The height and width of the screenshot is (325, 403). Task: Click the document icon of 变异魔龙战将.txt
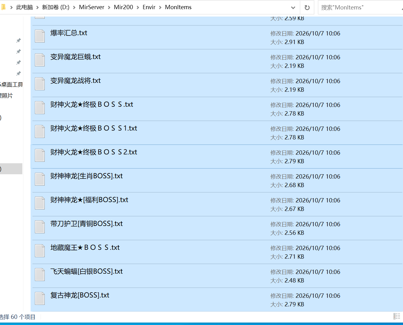(40, 84)
